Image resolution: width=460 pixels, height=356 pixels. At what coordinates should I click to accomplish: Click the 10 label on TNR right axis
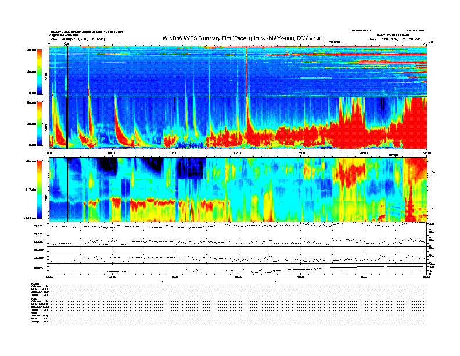[x=431, y=208]
